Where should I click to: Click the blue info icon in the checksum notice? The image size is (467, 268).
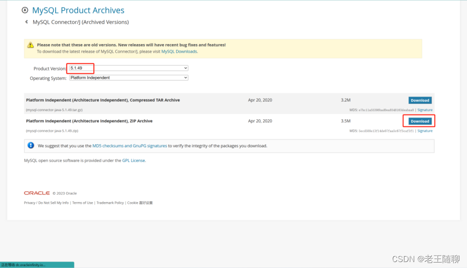tap(31, 146)
